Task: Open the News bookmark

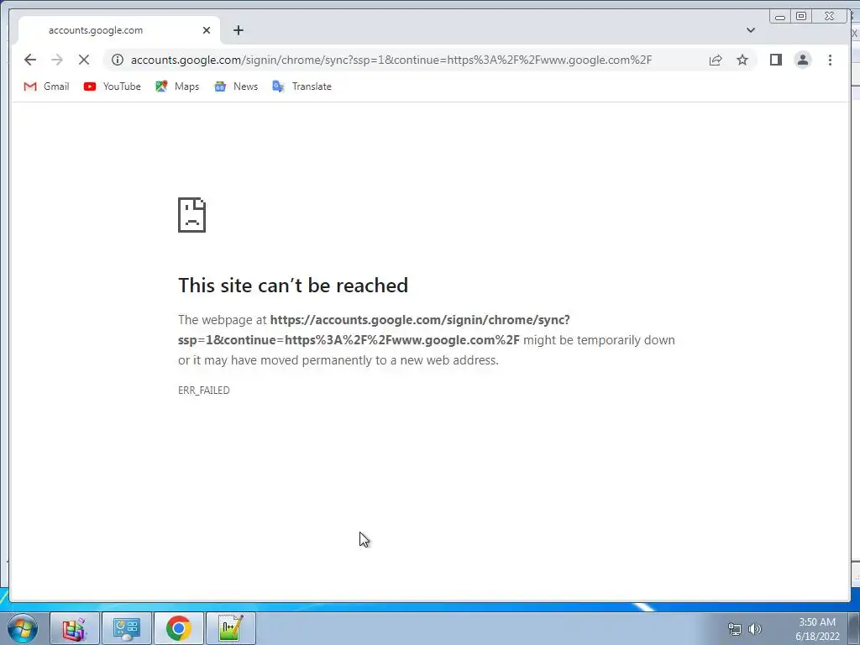Action: pos(236,87)
